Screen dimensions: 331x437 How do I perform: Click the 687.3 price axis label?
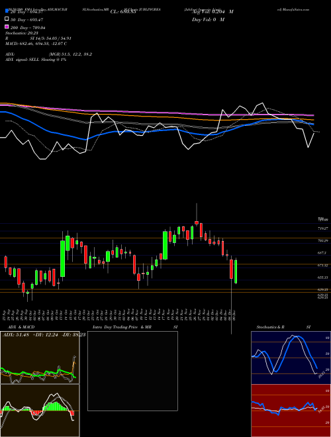[x=322, y=253]
